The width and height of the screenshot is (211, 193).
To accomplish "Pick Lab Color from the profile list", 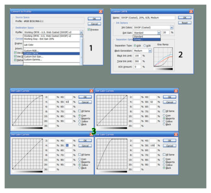I will [x=52, y=45].
